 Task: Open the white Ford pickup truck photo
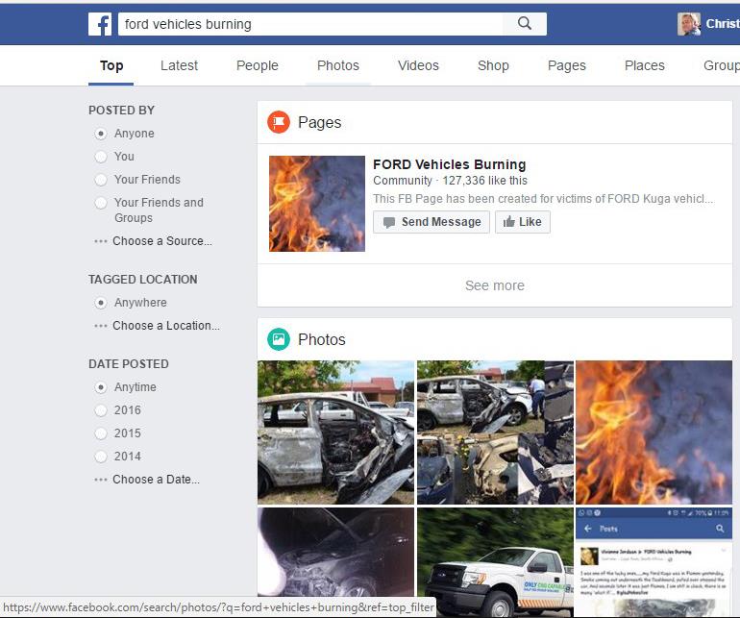tap(495, 562)
